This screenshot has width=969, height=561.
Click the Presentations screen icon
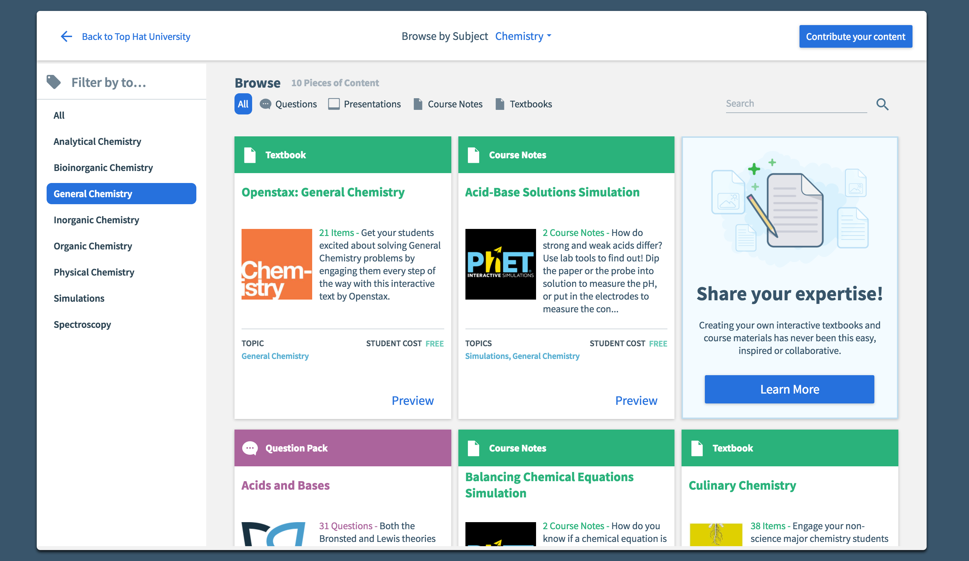tap(333, 104)
